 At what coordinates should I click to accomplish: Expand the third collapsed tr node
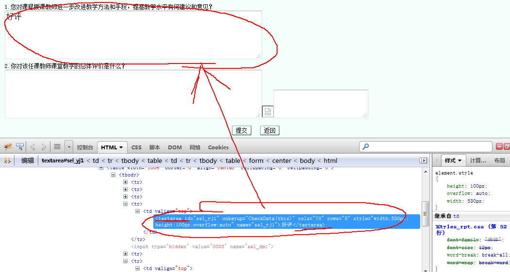point(125,197)
